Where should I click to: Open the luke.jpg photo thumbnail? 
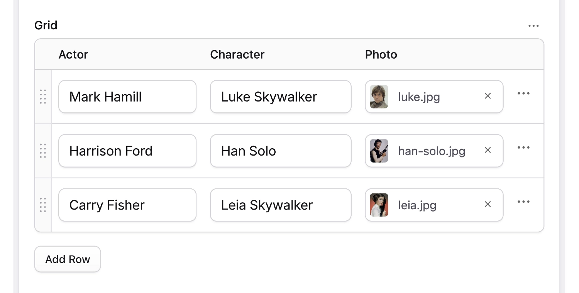[x=379, y=97]
